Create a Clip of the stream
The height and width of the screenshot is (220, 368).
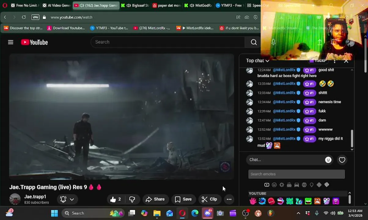(x=209, y=199)
